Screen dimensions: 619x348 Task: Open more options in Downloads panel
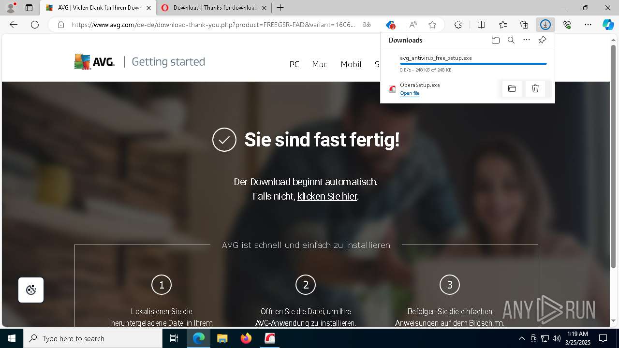[527, 40]
